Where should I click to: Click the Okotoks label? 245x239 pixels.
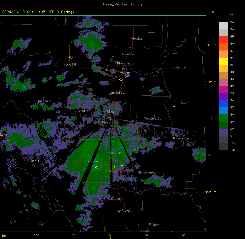[x=117, y=199]
